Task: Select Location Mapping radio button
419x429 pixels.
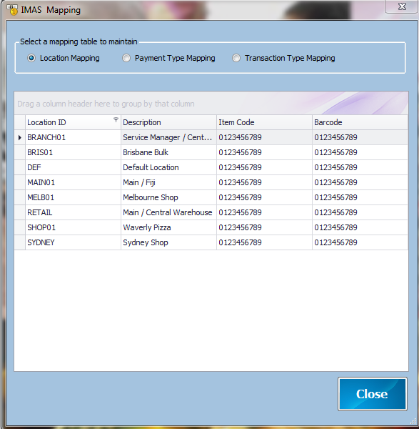Action: (x=31, y=58)
